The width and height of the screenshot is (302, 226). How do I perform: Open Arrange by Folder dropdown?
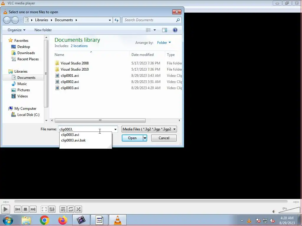click(164, 43)
